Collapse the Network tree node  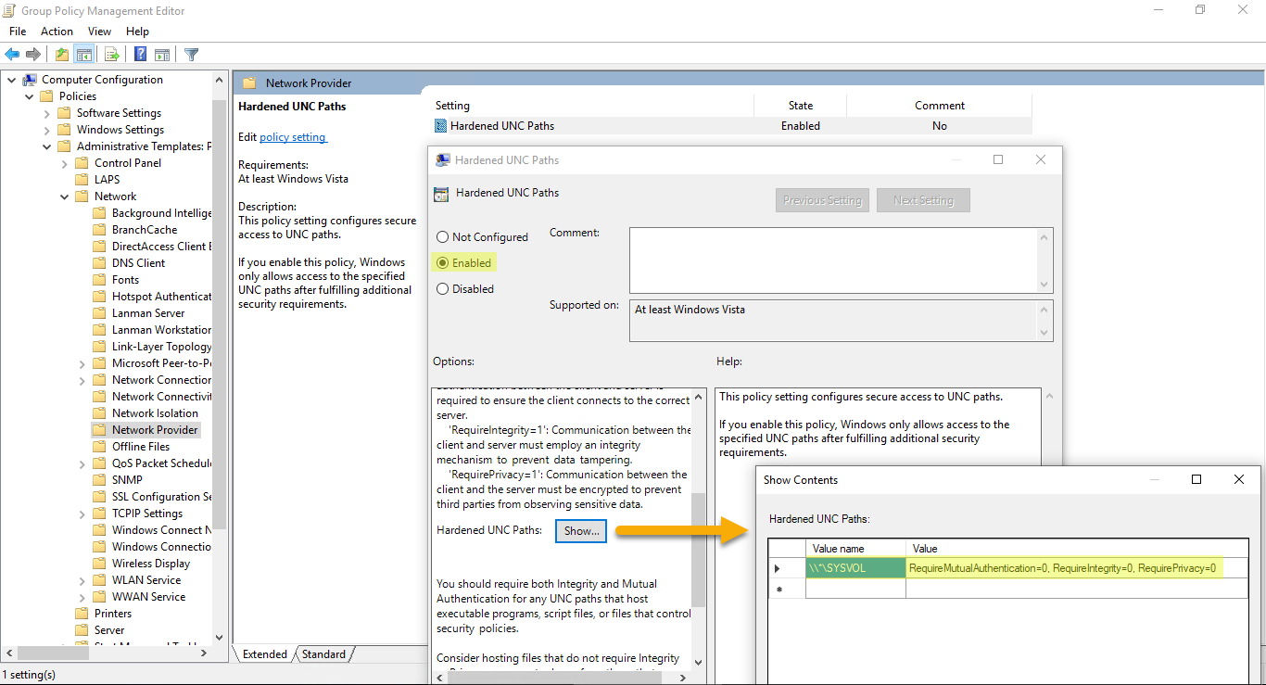point(64,197)
